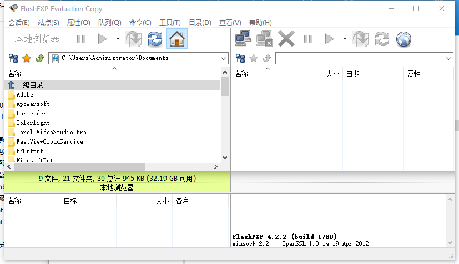Sort local list by 名称 column header
This screenshot has height=264, width=459.
[x=114, y=74]
